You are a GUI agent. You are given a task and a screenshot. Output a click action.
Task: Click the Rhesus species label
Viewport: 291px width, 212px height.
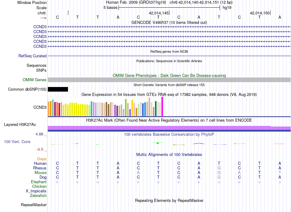(x=40, y=168)
